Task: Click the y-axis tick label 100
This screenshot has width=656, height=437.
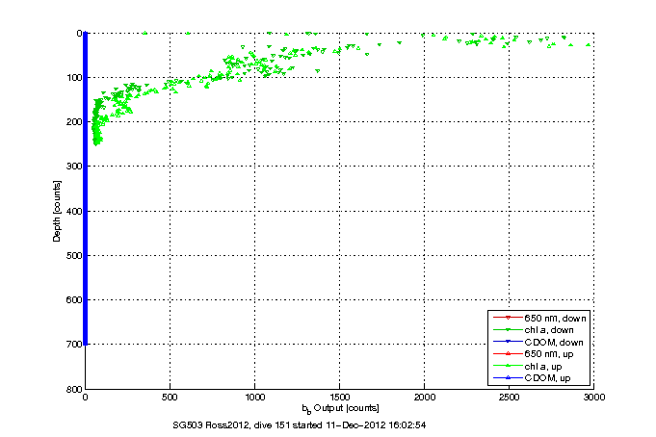Action: 73,77
